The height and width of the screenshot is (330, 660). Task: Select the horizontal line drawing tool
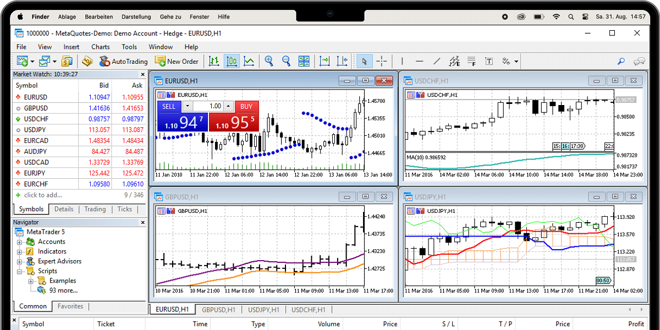point(419,61)
